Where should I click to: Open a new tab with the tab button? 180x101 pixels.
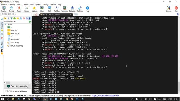click(76, 14)
